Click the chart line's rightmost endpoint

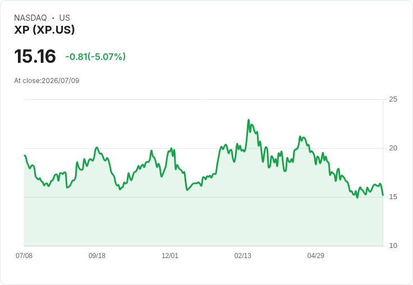(x=383, y=195)
